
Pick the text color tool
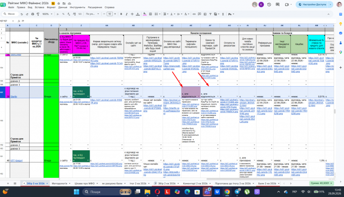(138, 14)
